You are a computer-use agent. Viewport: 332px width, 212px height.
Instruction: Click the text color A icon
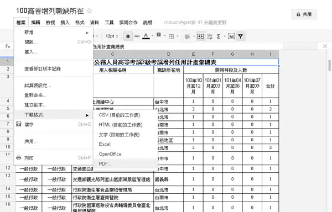pyautogui.click(x=146, y=36)
